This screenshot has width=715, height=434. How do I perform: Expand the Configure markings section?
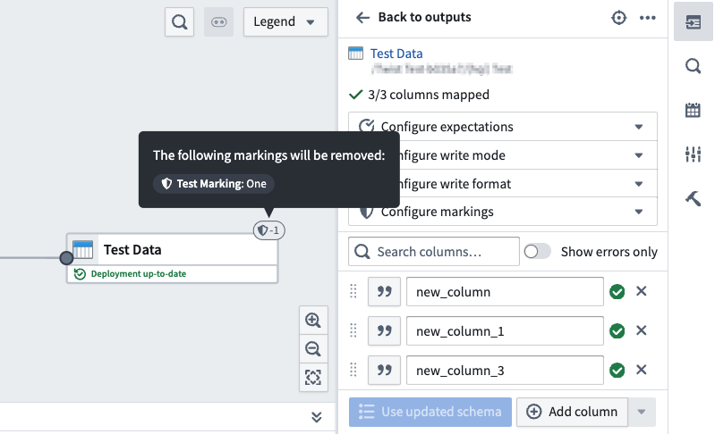pyautogui.click(x=503, y=212)
